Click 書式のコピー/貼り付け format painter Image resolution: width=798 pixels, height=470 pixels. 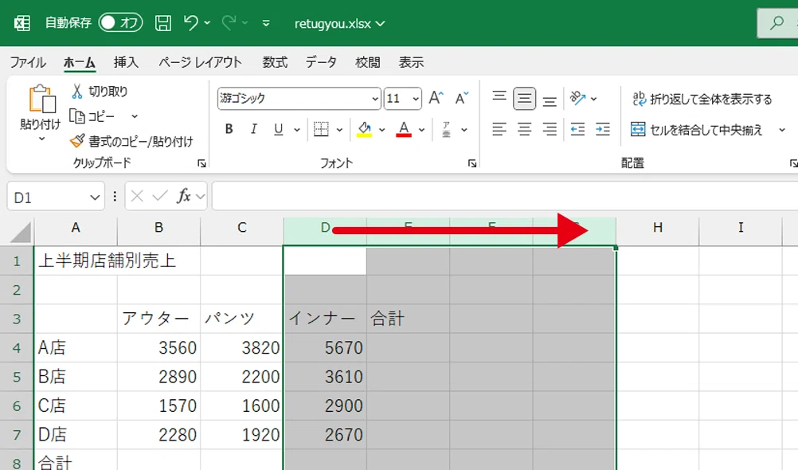(x=131, y=141)
